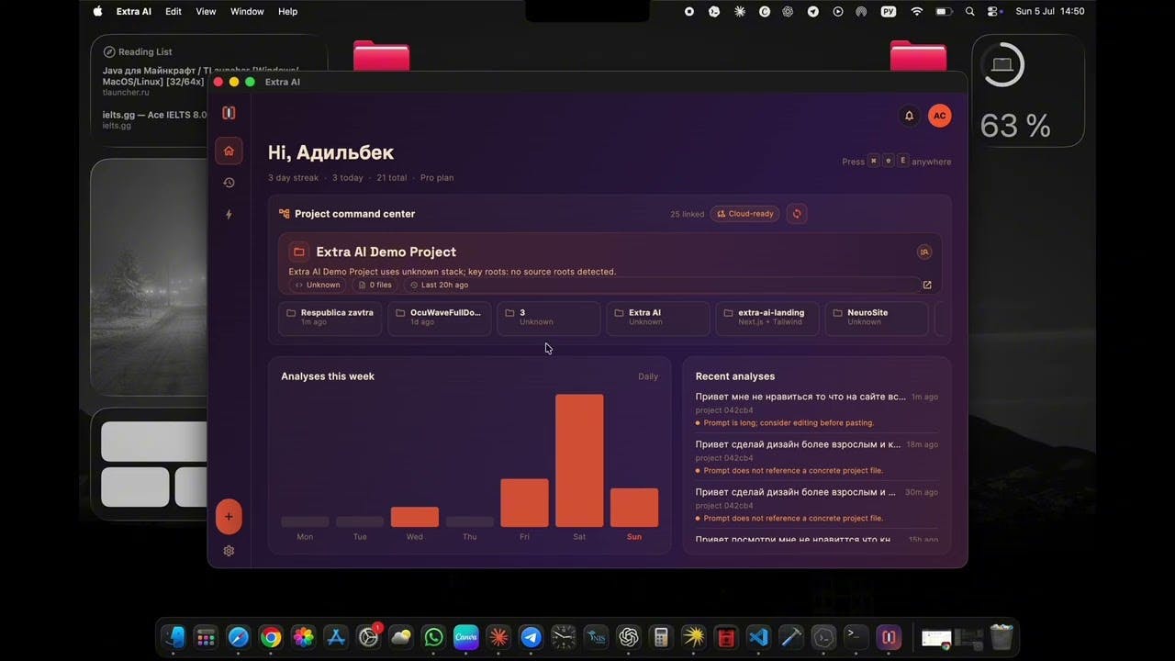
Task: Open the recent analysis from 30m ago
Action: (817, 505)
